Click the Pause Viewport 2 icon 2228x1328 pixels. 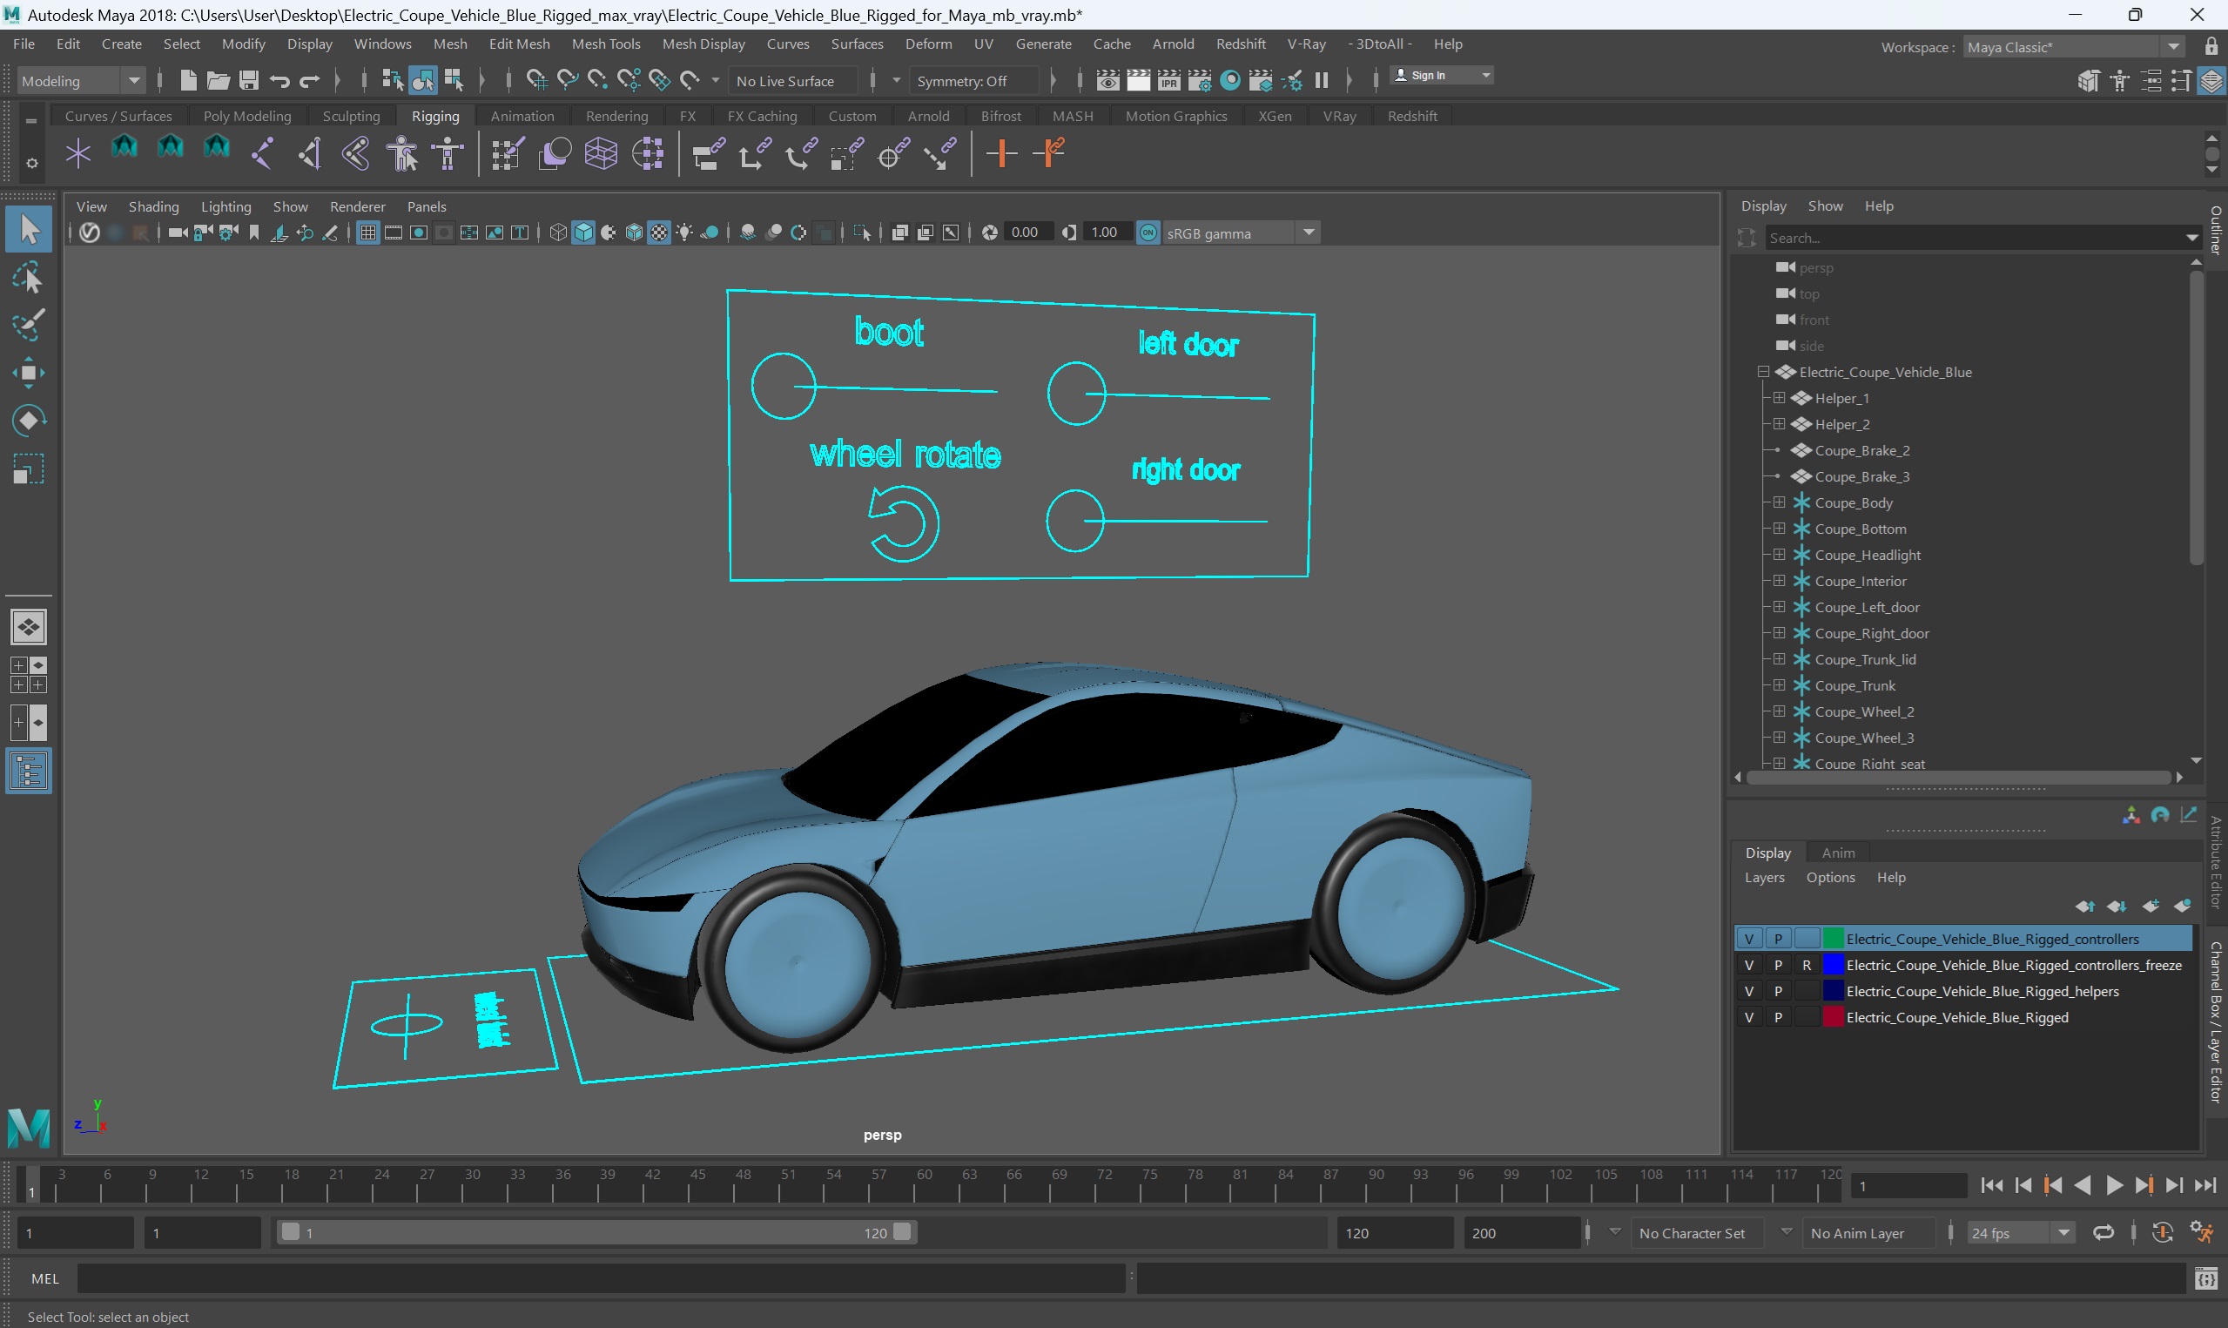click(1321, 80)
